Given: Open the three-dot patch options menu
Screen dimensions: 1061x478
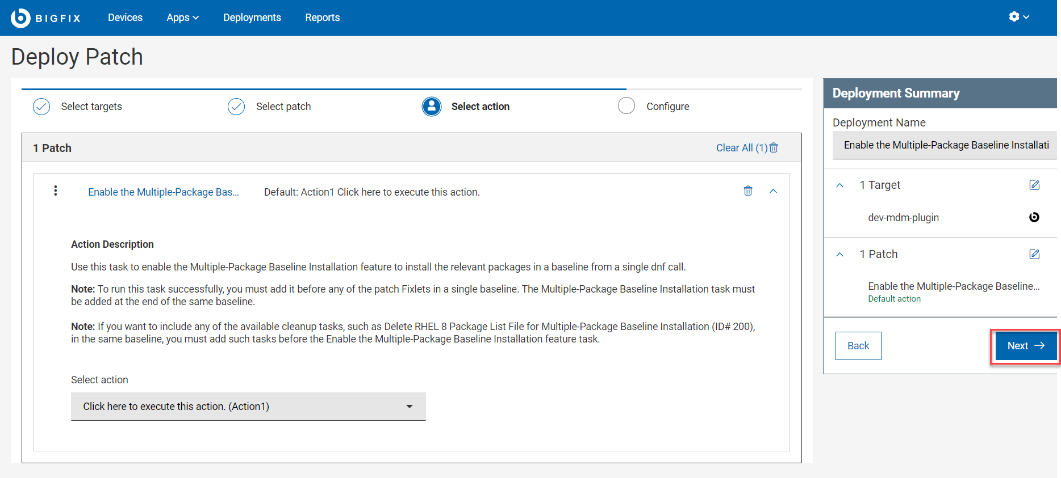Looking at the screenshot, I should pos(55,191).
